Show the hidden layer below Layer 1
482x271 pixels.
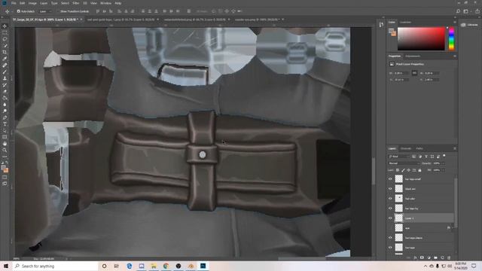390,228
